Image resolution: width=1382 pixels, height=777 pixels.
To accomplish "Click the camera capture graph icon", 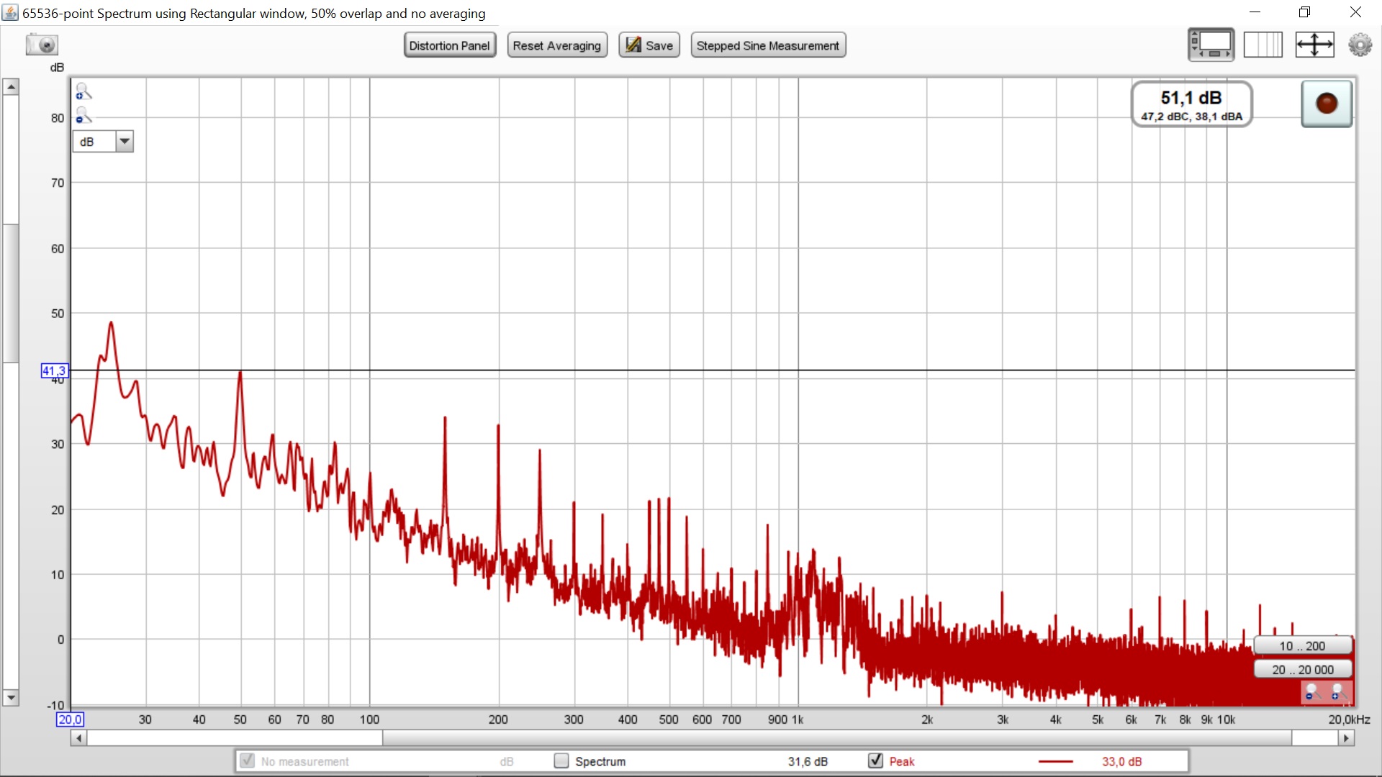I will (x=42, y=45).
